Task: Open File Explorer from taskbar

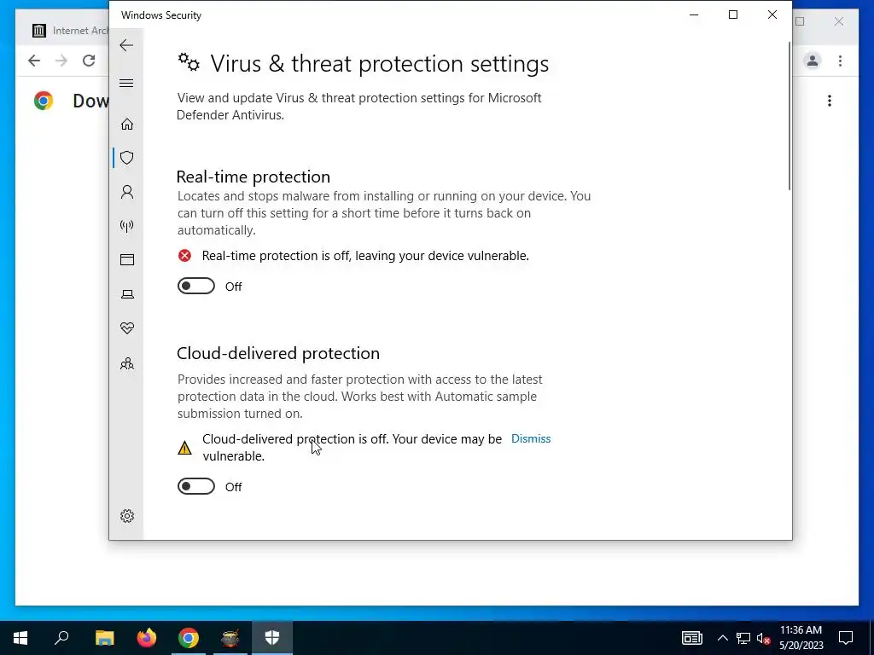Action: point(104,638)
